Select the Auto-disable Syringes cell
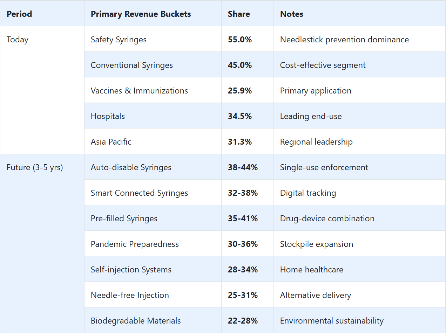 pos(131,167)
